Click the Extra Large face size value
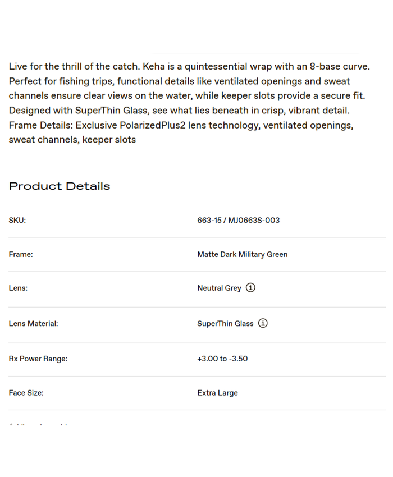This screenshot has width=393, height=477. [x=217, y=393]
